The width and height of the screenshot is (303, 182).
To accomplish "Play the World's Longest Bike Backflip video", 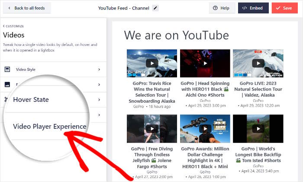I will pyautogui.click(x=258, y=129).
